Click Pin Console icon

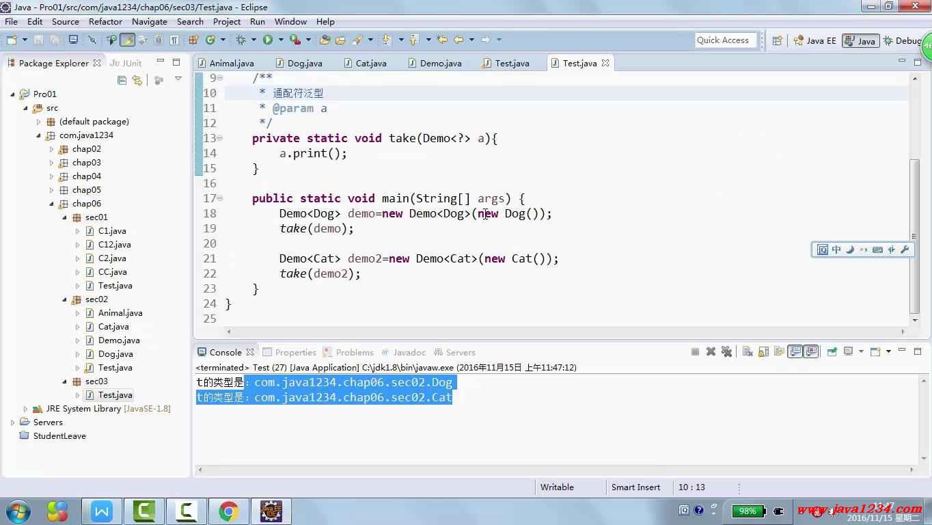pyautogui.click(x=832, y=351)
